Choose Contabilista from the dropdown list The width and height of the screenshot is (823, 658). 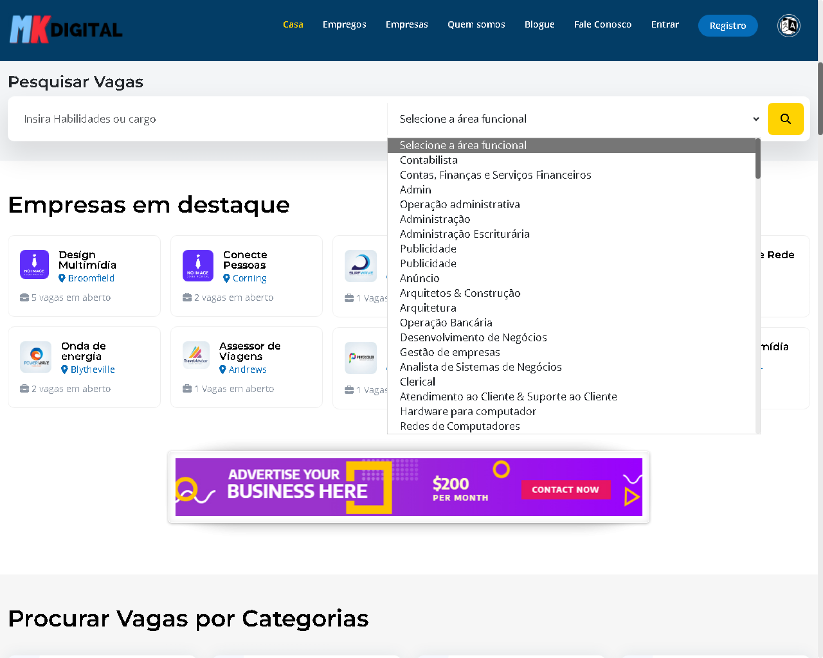(x=428, y=160)
